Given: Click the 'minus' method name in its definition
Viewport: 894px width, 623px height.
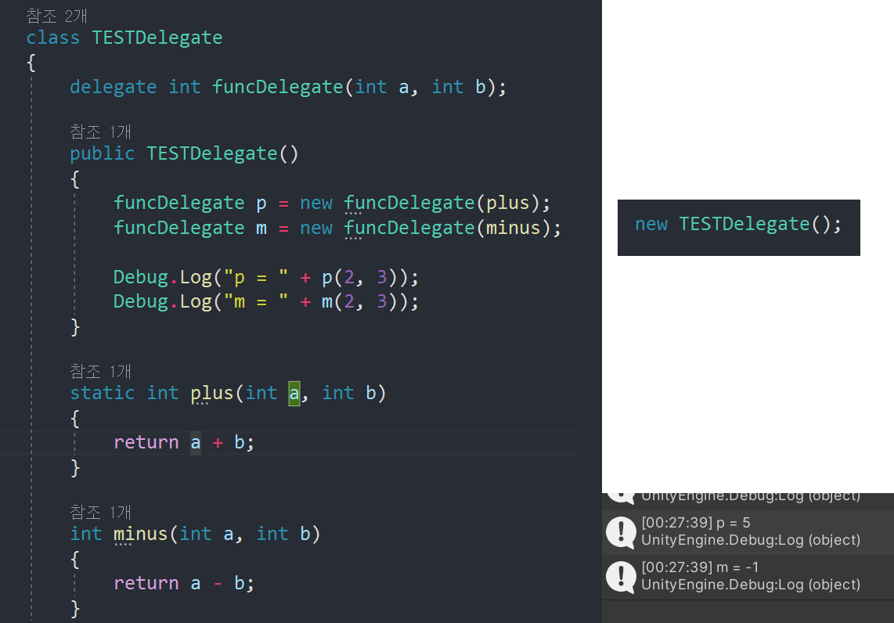Looking at the screenshot, I should pos(140,534).
